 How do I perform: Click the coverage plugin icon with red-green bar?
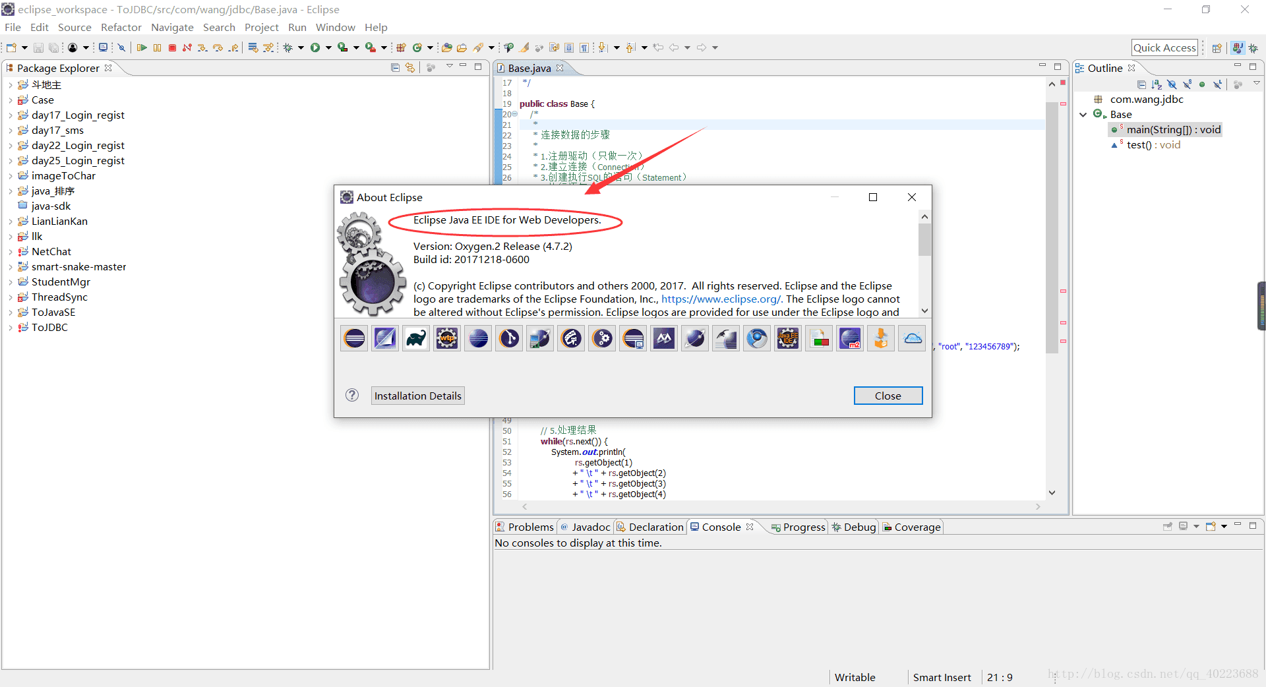[x=819, y=339]
